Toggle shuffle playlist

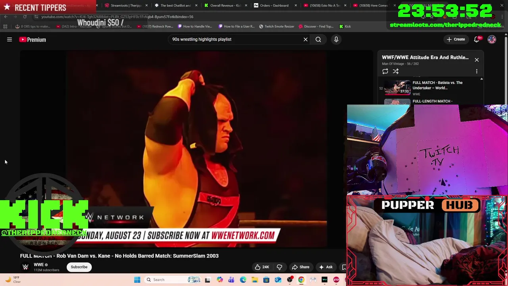point(396,71)
